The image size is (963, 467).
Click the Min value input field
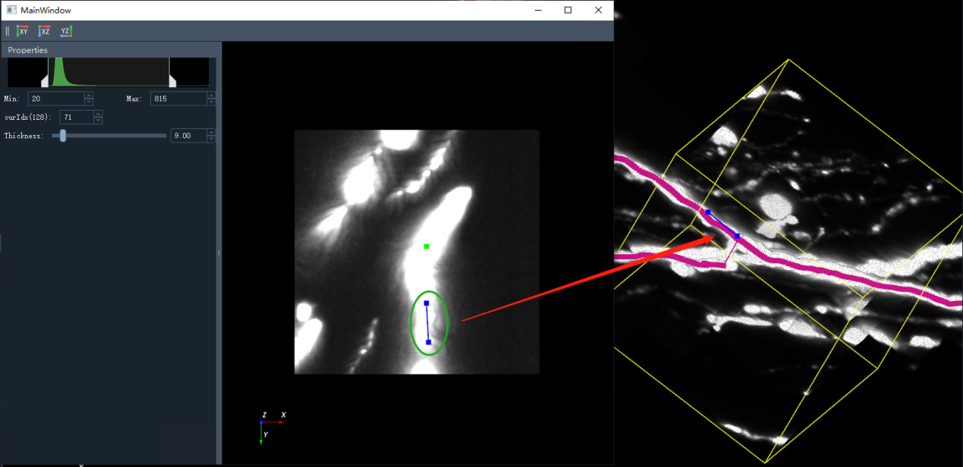(56, 99)
